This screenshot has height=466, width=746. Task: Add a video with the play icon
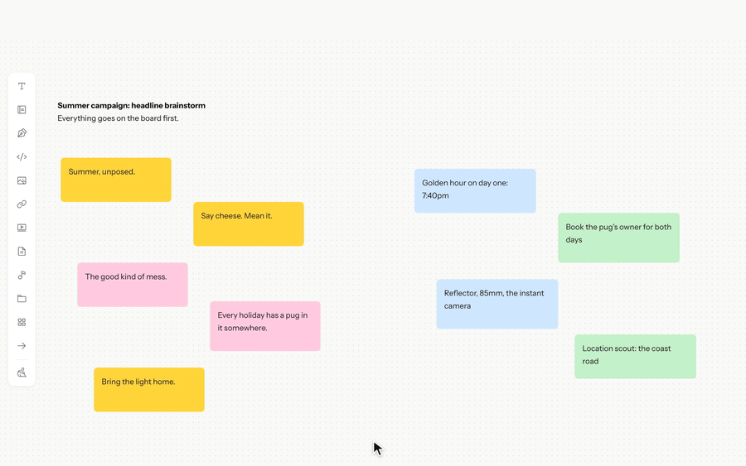22,228
